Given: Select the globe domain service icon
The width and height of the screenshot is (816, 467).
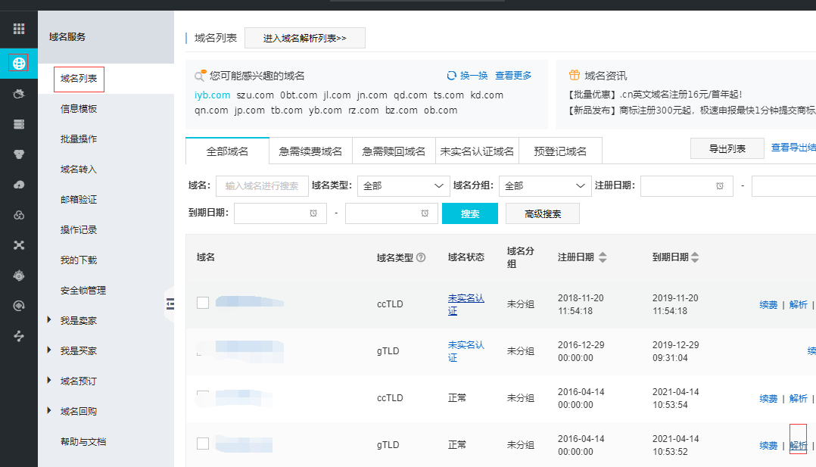Looking at the screenshot, I should pyautogui.click(x=19, y=63).
